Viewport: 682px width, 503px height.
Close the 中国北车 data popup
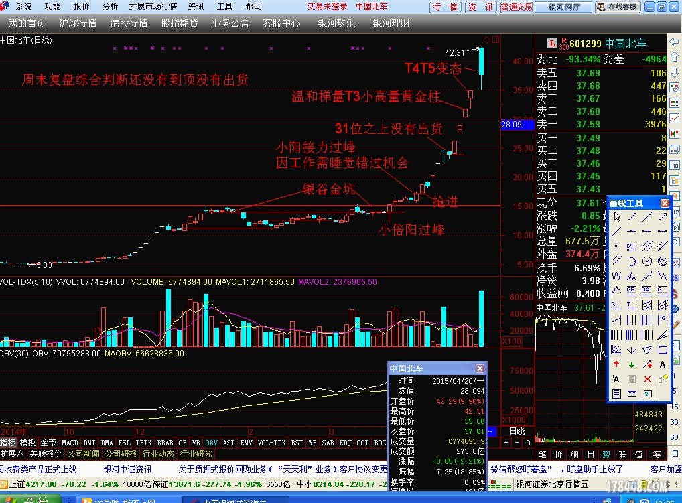click(x=480, y=368)
